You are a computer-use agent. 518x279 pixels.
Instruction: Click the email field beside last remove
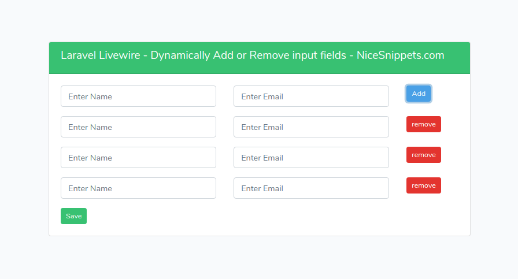311,188
